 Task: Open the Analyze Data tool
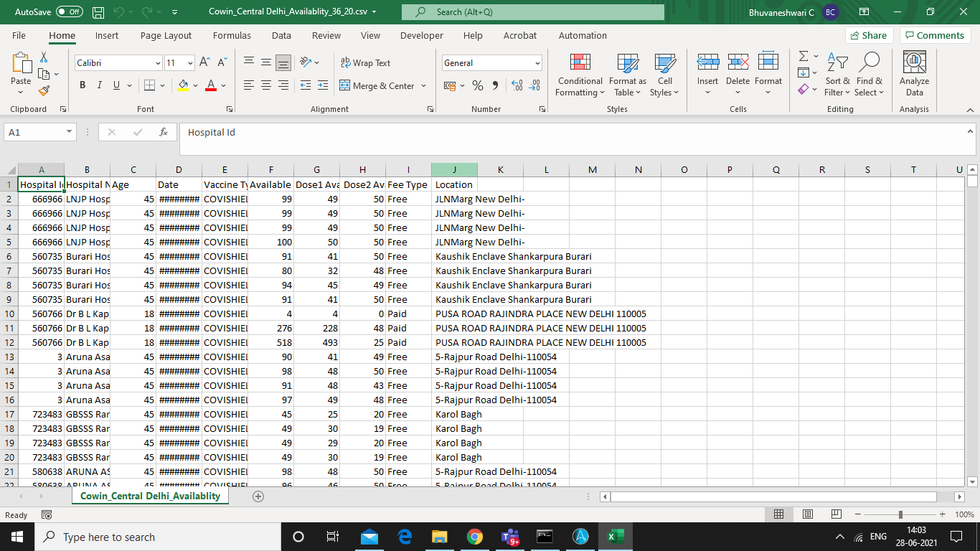click(914, 74)
